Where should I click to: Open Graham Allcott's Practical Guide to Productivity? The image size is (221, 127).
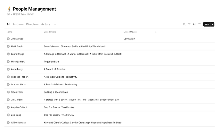(x=61, y=84)
